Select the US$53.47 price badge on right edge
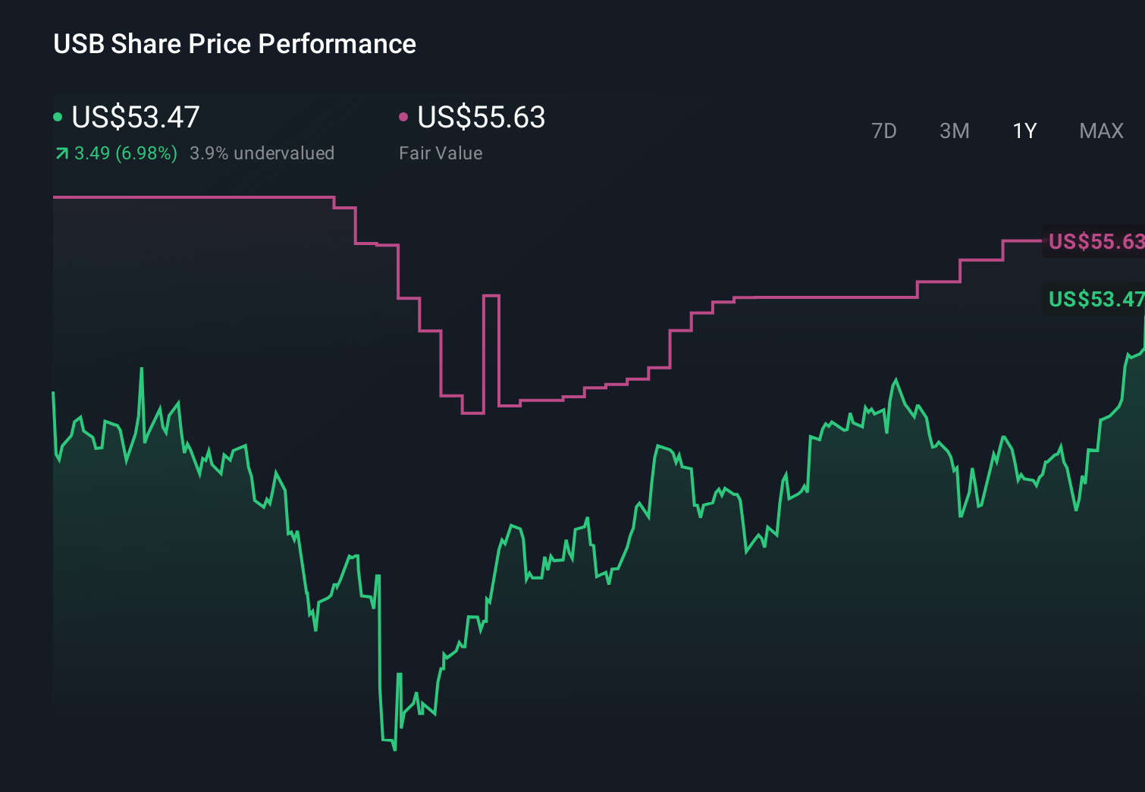The image size is (1145, 792). coord(1094,299)
